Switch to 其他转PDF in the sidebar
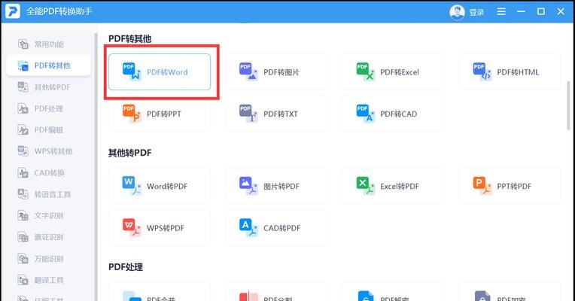 pyautogui.click(x=48, y=87)
